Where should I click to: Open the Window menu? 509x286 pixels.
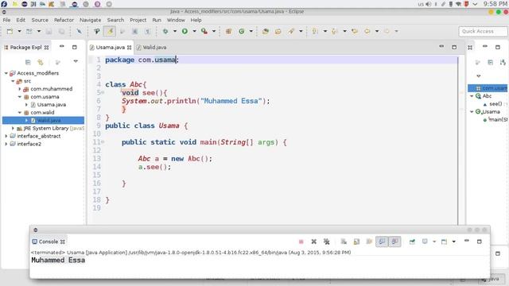coord(176,20)
